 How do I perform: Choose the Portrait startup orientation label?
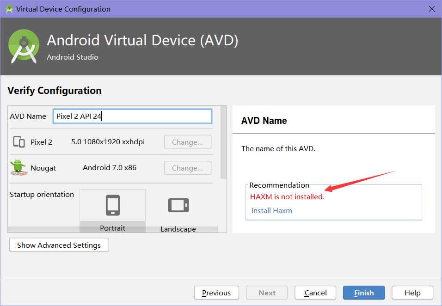pos(112,228)
